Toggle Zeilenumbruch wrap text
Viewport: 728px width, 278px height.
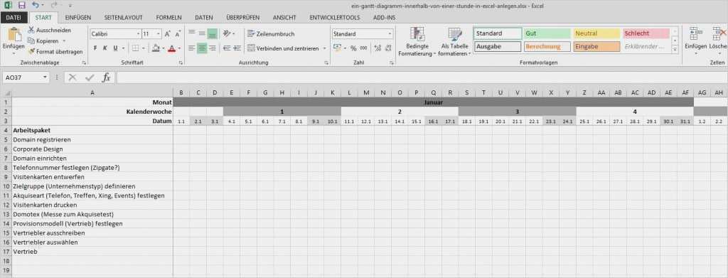(x=271, y=34)
